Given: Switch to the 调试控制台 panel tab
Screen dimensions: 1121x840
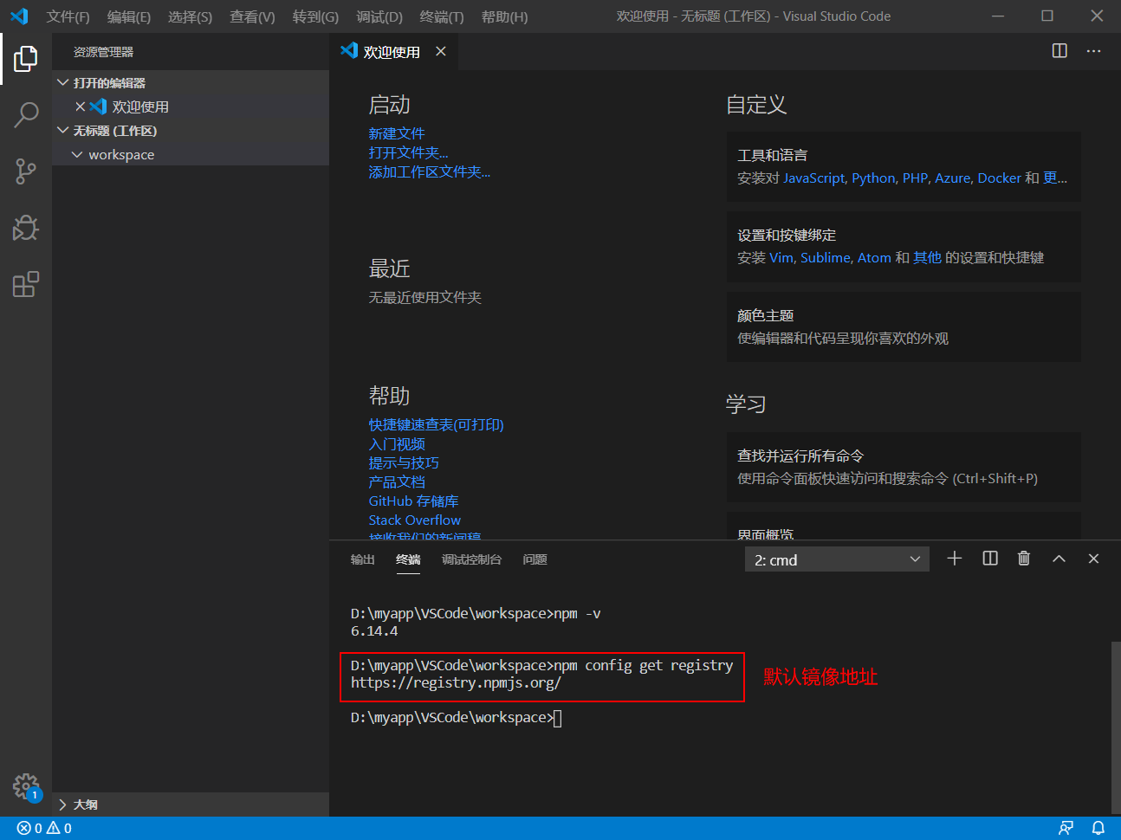Looking at the screenshot, I should (471, 559).
